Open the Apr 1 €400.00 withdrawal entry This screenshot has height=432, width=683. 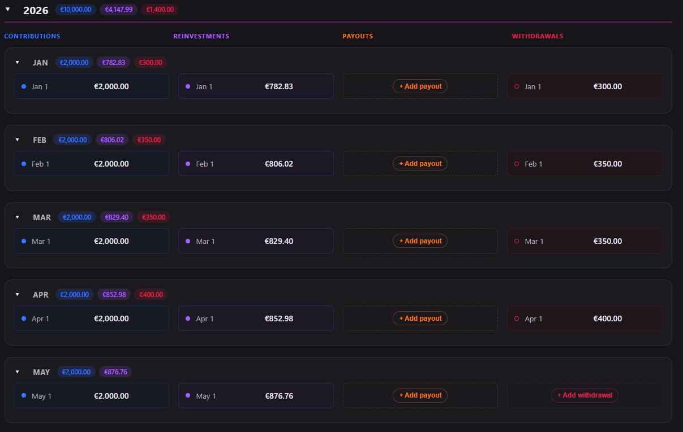(x=585, y=318)
